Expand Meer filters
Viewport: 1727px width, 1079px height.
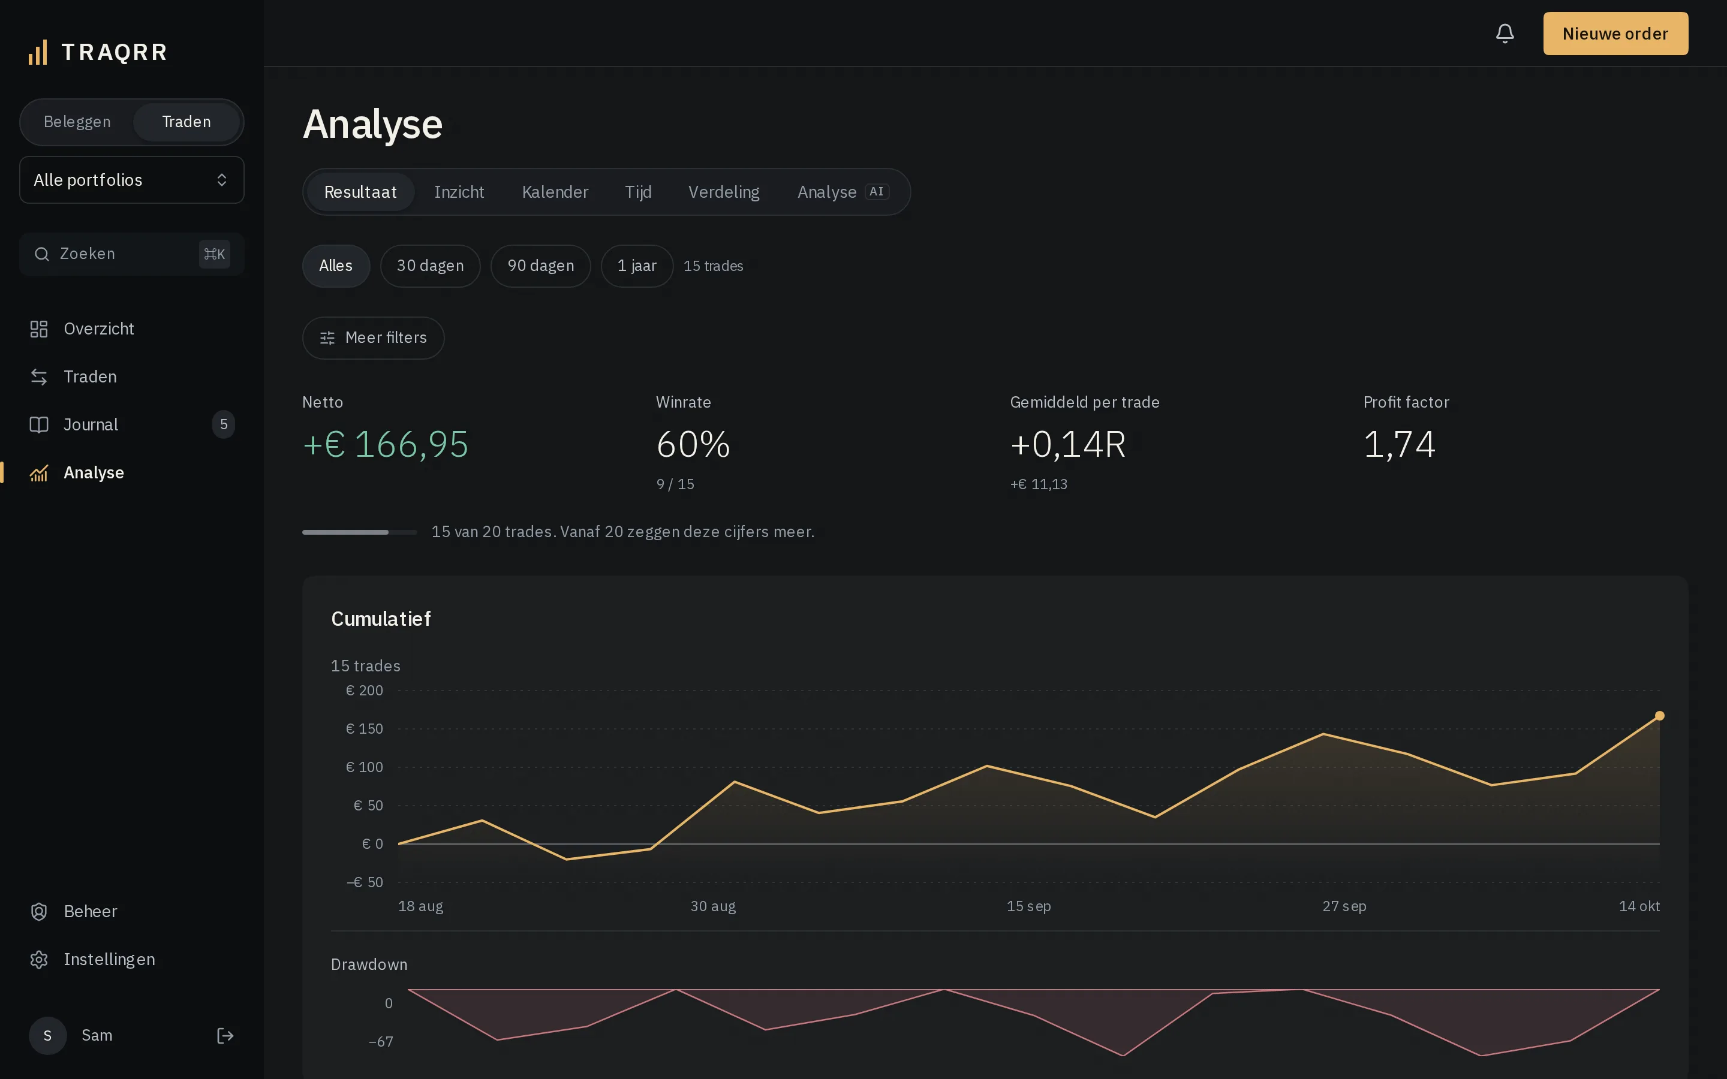pyautogui.click(x=373, y=338)
